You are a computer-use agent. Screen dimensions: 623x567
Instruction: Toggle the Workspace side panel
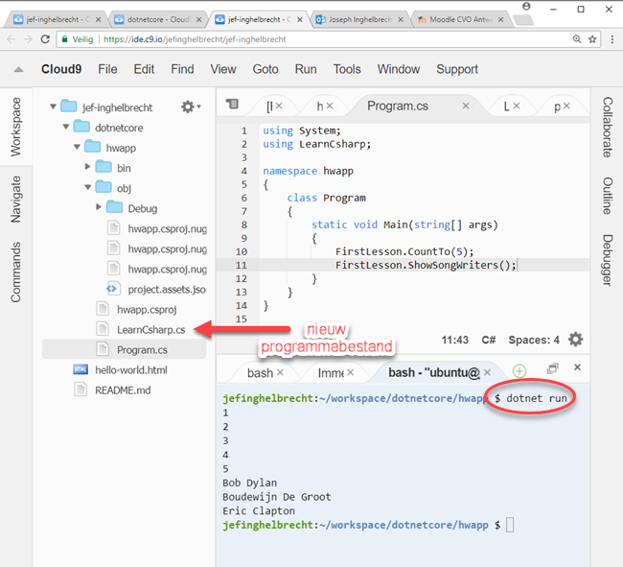click(x=15, y=126)
